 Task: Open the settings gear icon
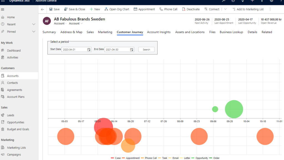(272, 1)
